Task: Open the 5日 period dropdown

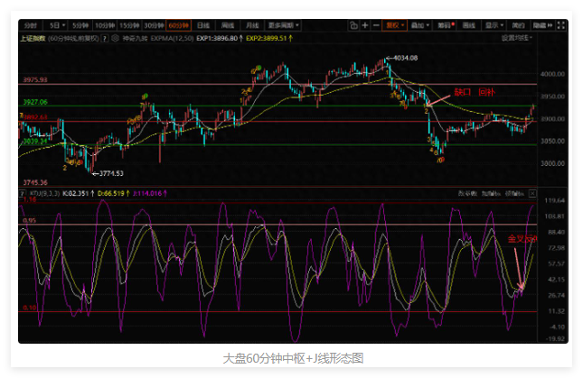Action: pos(58,26)
